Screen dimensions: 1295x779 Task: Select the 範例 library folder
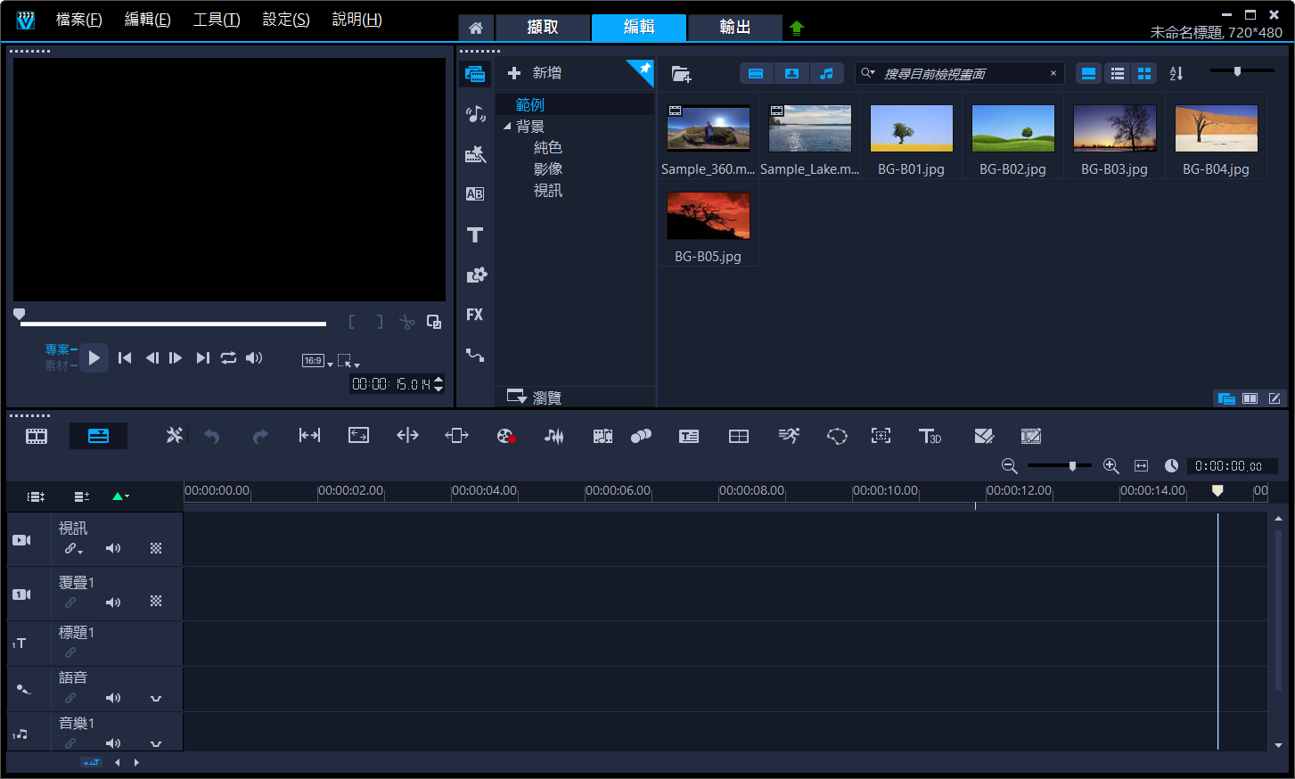pos(530,105)
